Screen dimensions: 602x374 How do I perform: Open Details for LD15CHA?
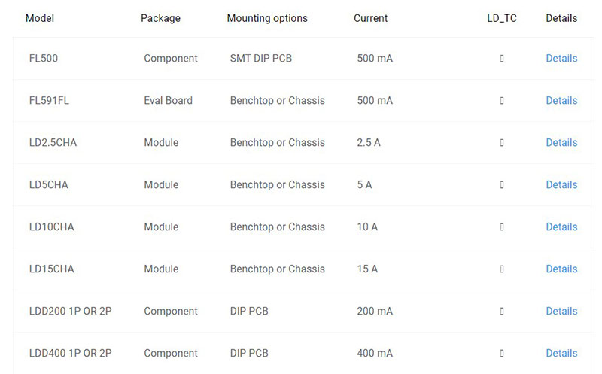click(561, 269)
